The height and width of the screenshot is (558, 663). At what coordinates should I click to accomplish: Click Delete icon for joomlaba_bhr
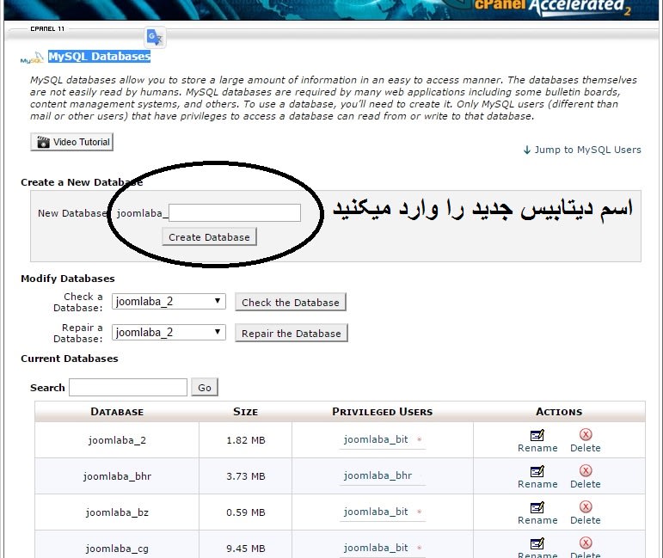(x=586, y=470)
